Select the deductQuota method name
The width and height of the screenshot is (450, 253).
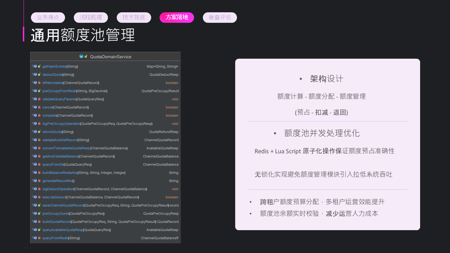(x=52, y=74)
